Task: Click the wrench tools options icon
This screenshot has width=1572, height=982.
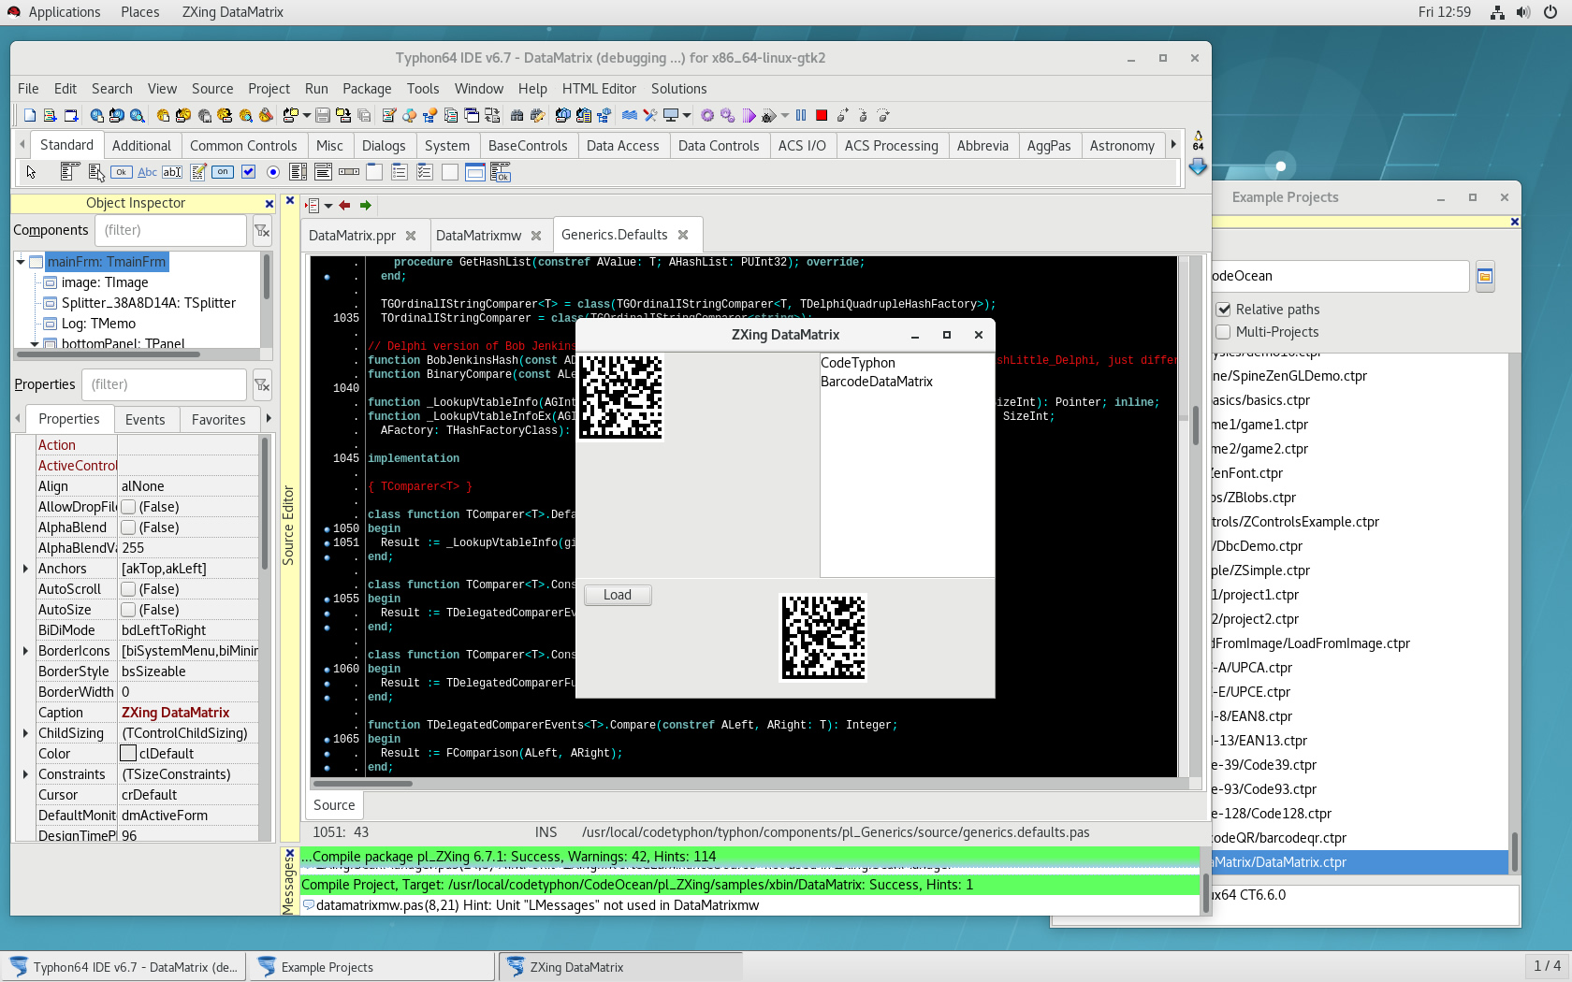Action: [650, 115]
